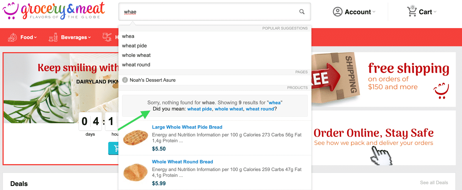Click the Account user icon
This screenshot has height=190, width=462.
click(x=338, y=12)
